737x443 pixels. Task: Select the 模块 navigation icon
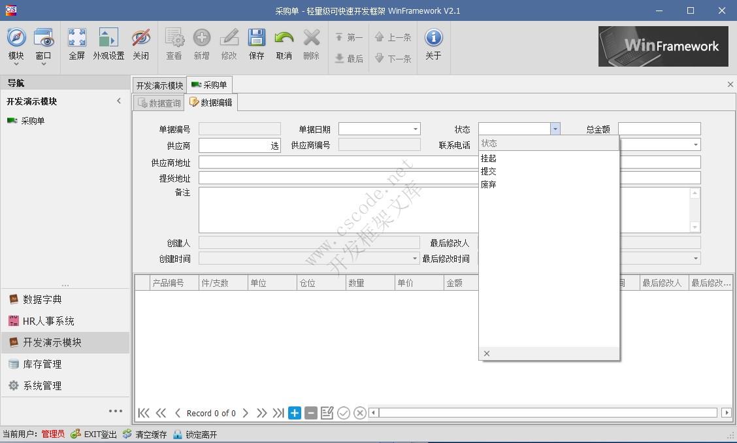[16, 44]
